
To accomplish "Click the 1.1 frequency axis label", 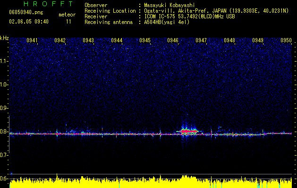I will 4,61.
